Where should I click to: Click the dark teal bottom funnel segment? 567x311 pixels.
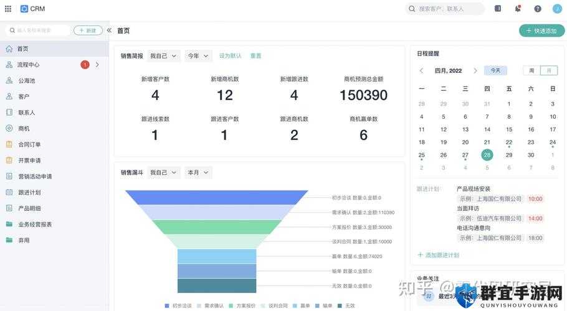[x=217, y=285]
